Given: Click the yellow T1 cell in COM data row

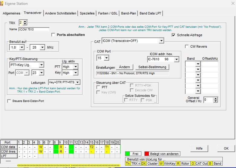Looking at the screenshot, I should pos(107,147).
